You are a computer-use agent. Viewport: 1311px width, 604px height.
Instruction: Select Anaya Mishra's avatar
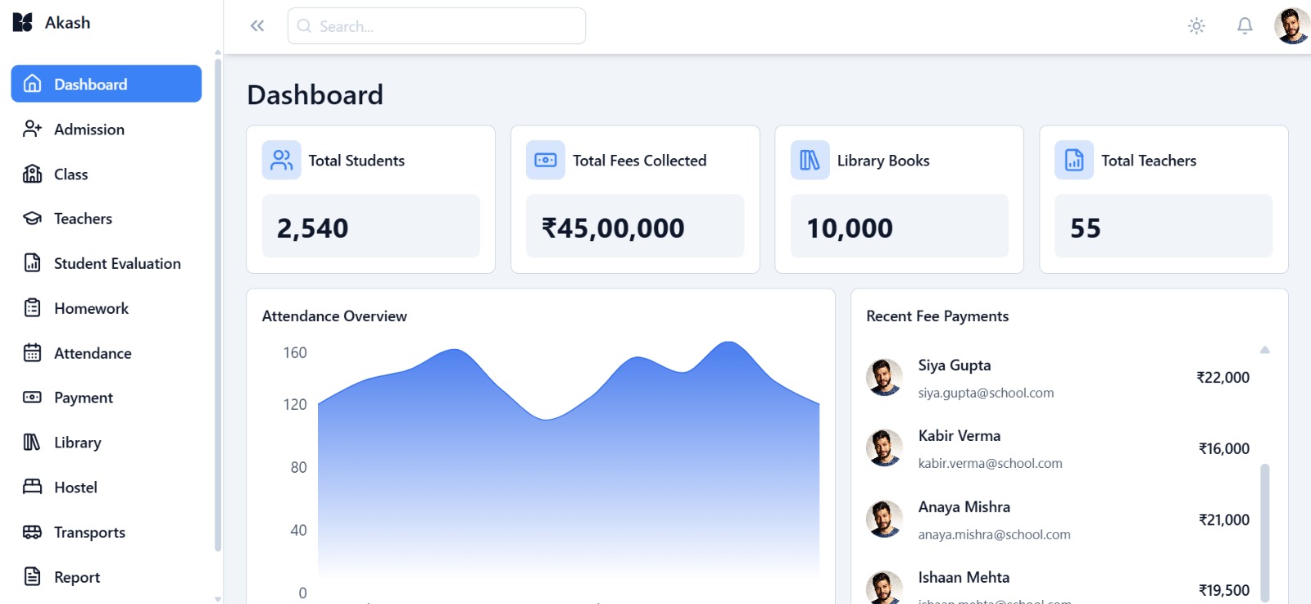pyautogui.click(x=884, y=519)
